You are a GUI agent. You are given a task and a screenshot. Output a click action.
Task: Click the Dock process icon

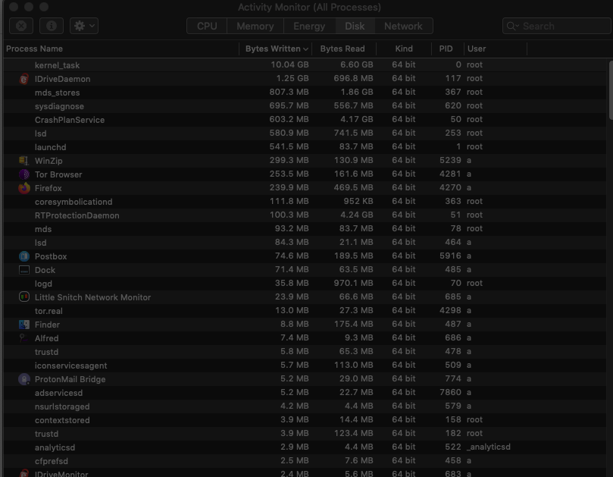(x=23, y=270)
